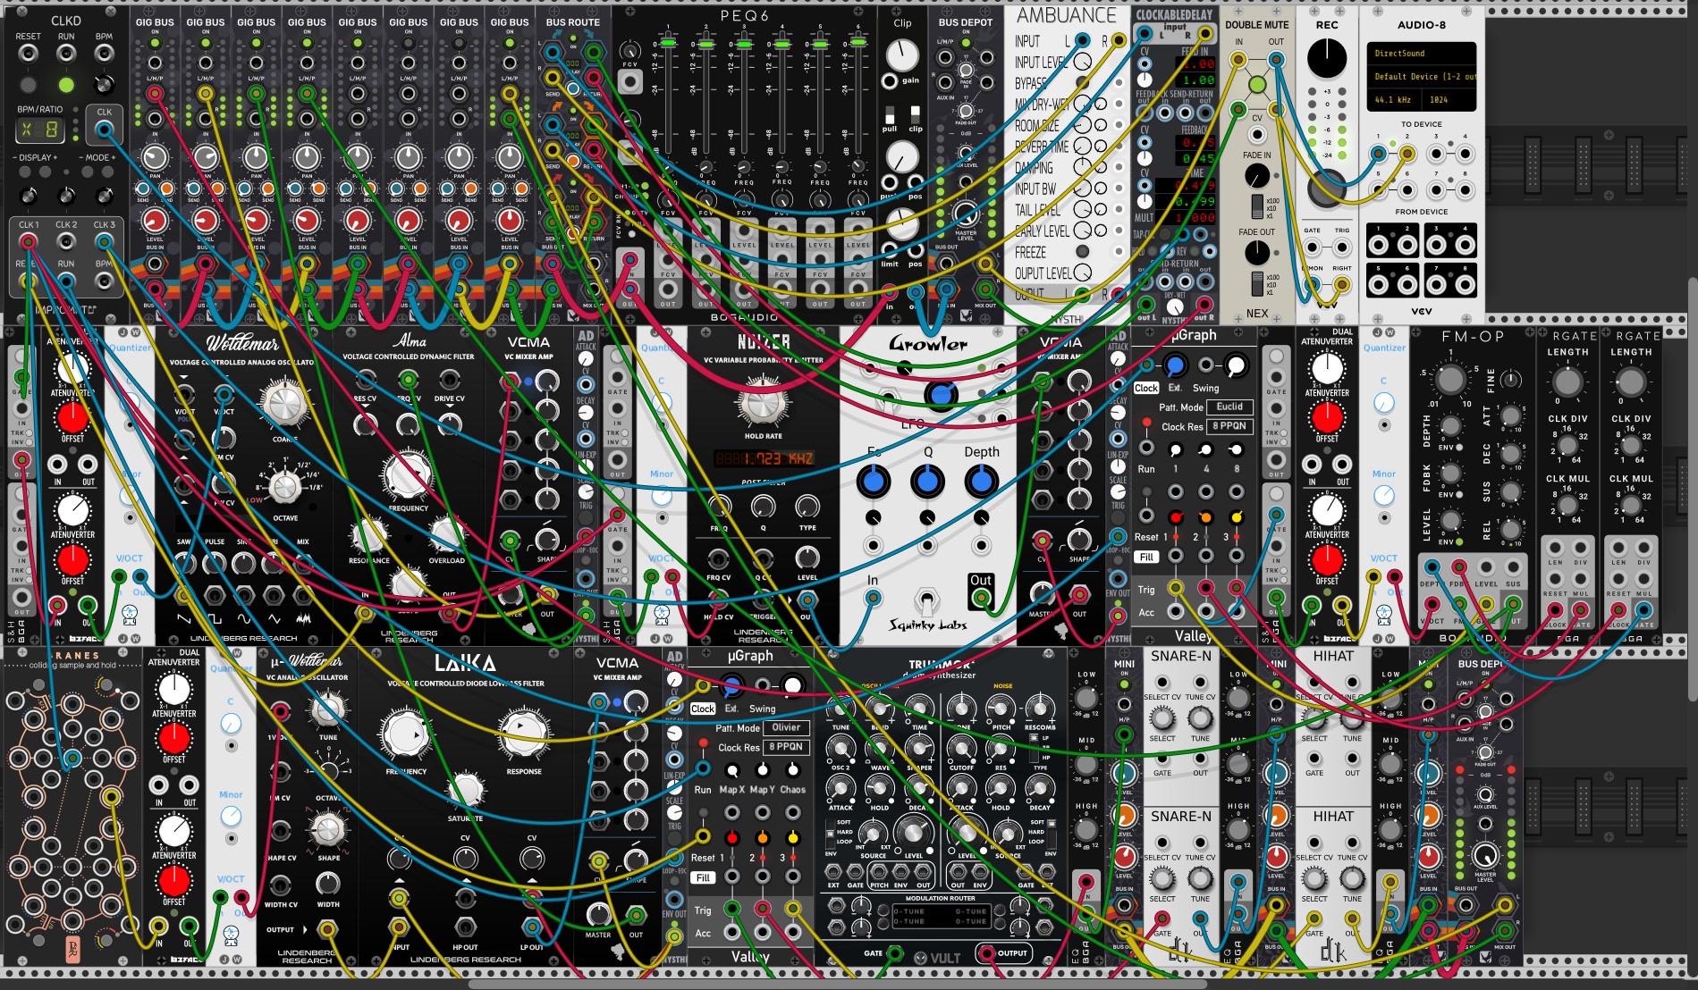Click the Trummor GATE input jack
The image size is (1698, 990).
(x=894, y=953)
